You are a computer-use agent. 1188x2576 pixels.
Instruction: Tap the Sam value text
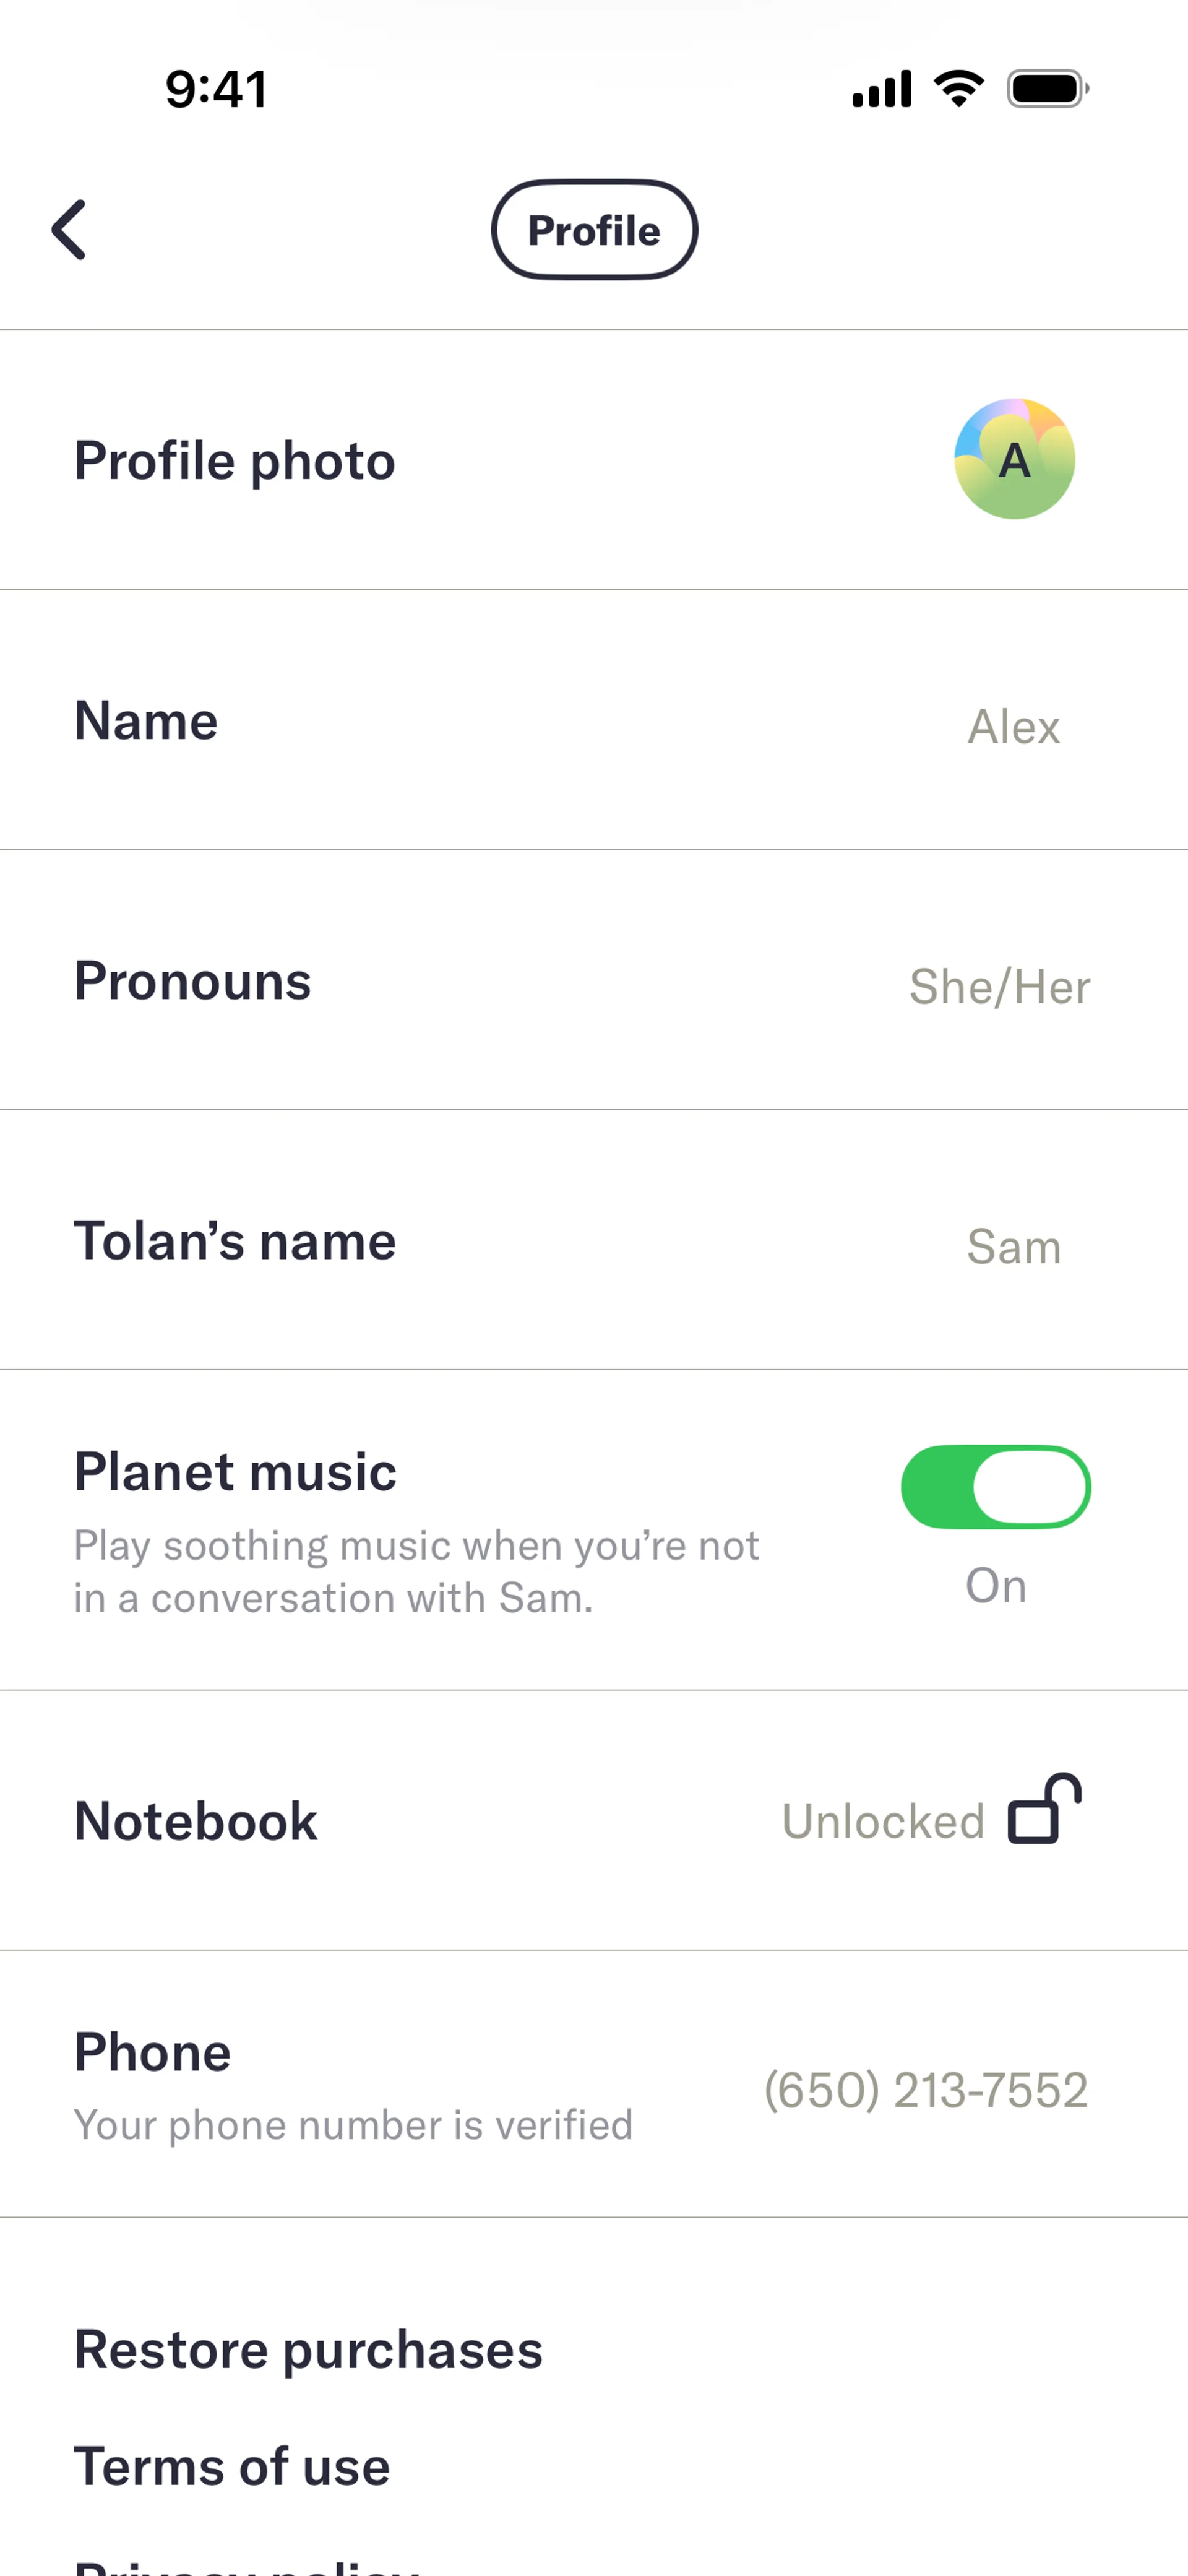click(x=1013, y=1247)
